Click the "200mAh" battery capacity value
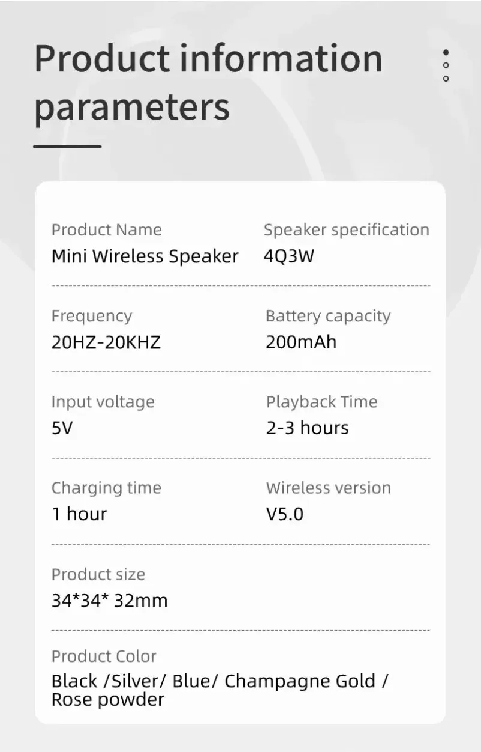Screen dimensions: 481x752 coord(301,342)
